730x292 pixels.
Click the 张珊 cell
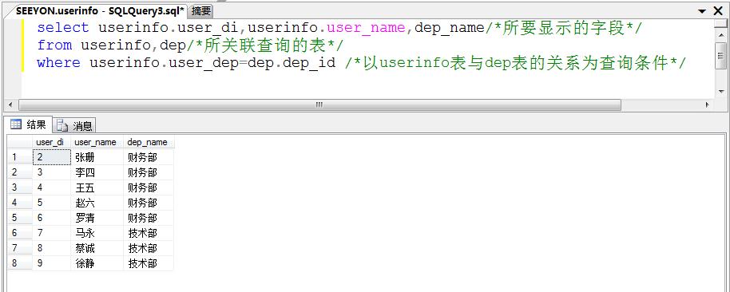(x=97, y=157)
